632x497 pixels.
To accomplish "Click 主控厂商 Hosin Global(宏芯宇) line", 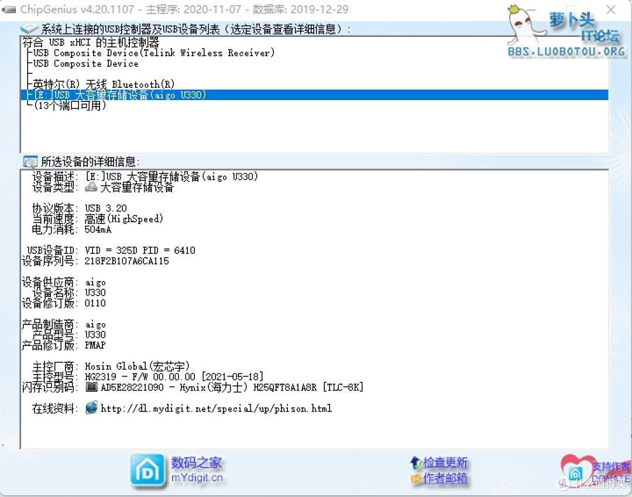I will click(137, 366).
